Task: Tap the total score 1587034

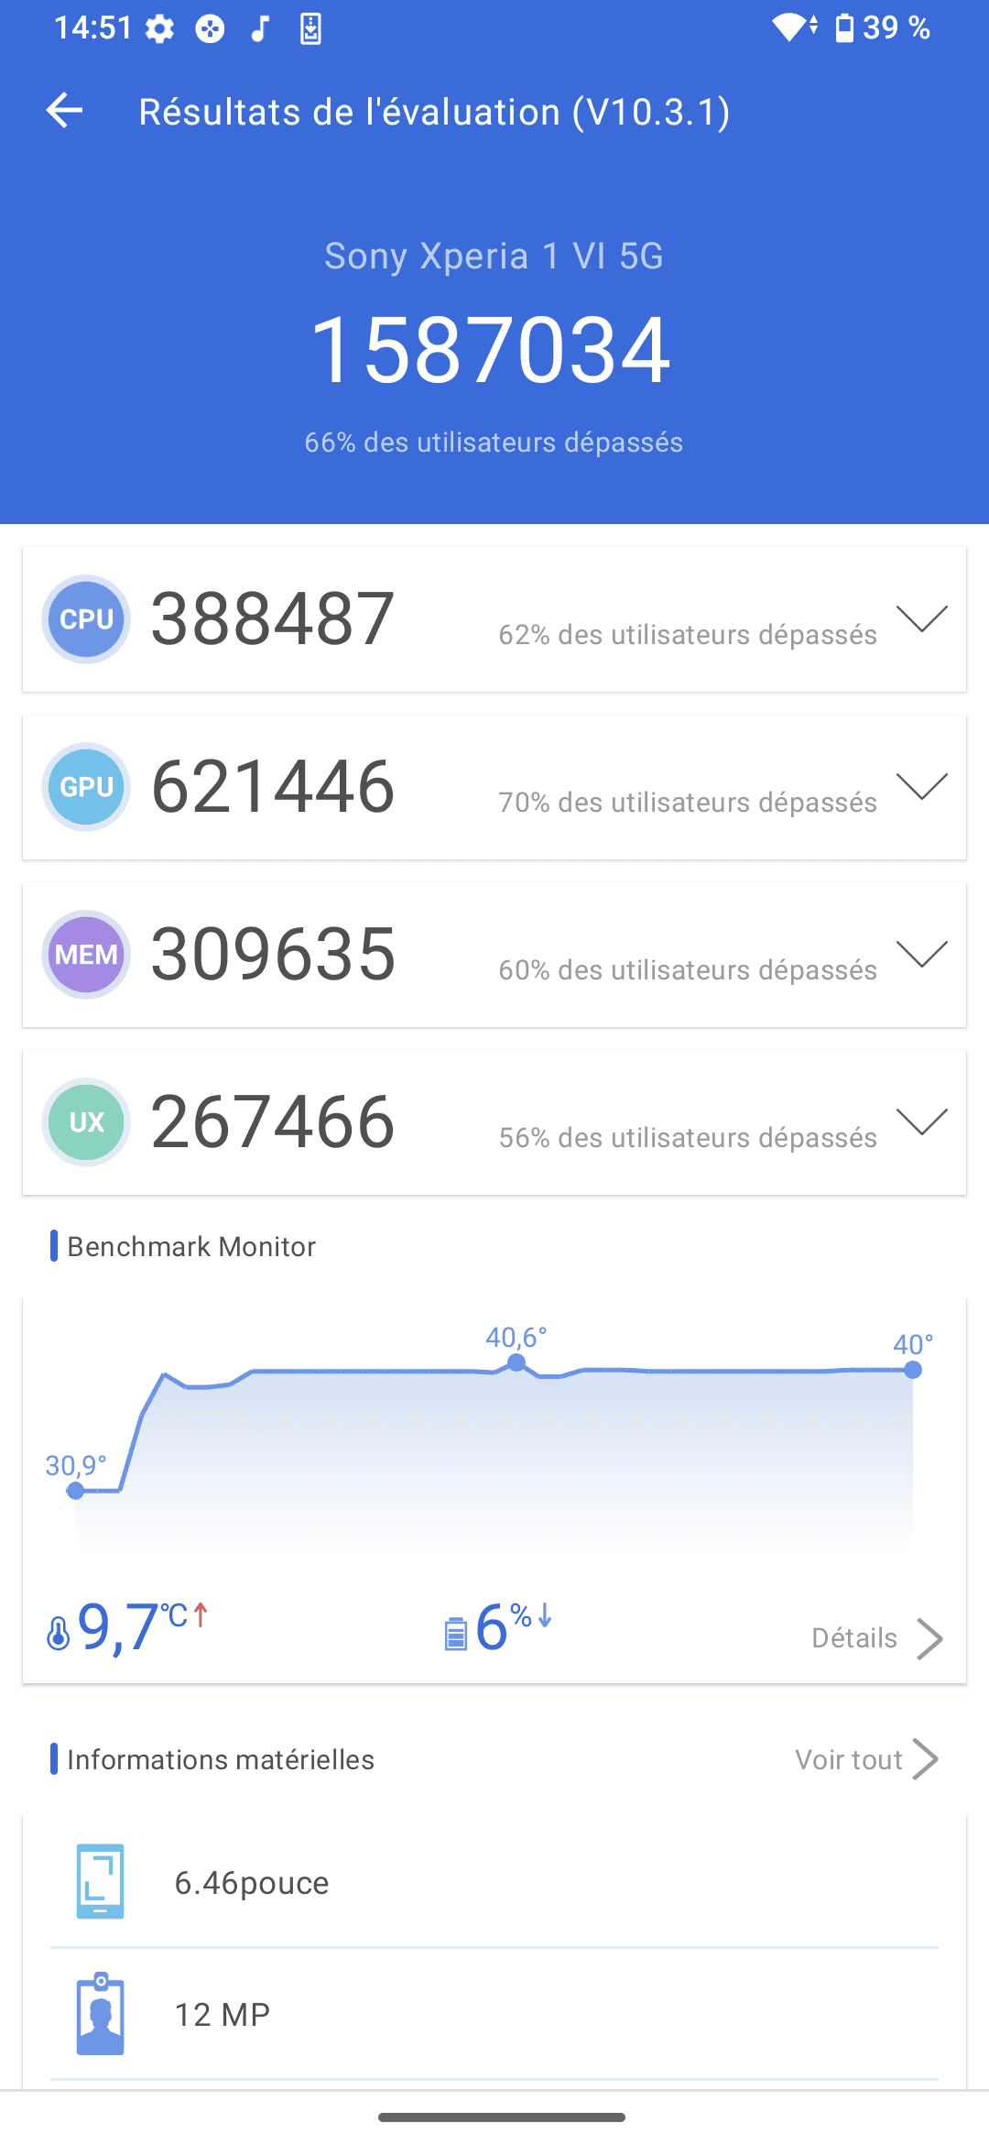Action: [x=493, y=349]
